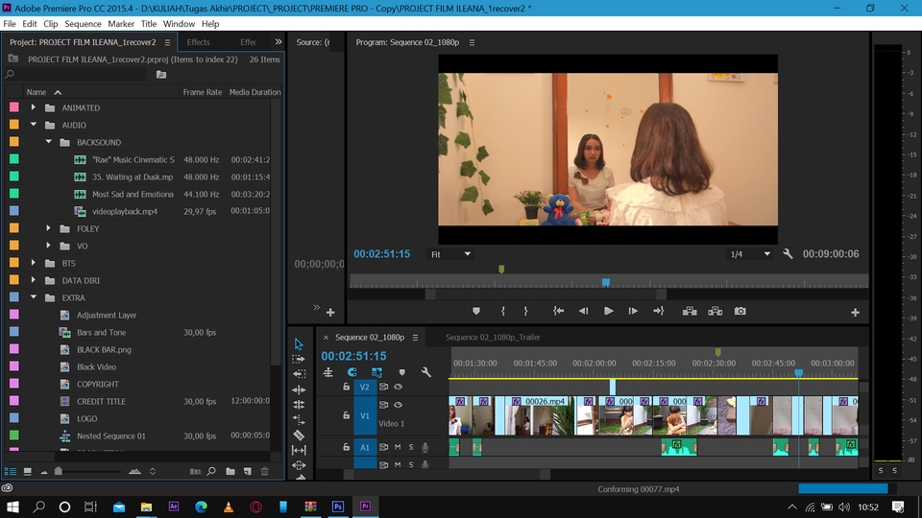Go to In point
This screenshot has height=518, width=922.
coord(558,311)
